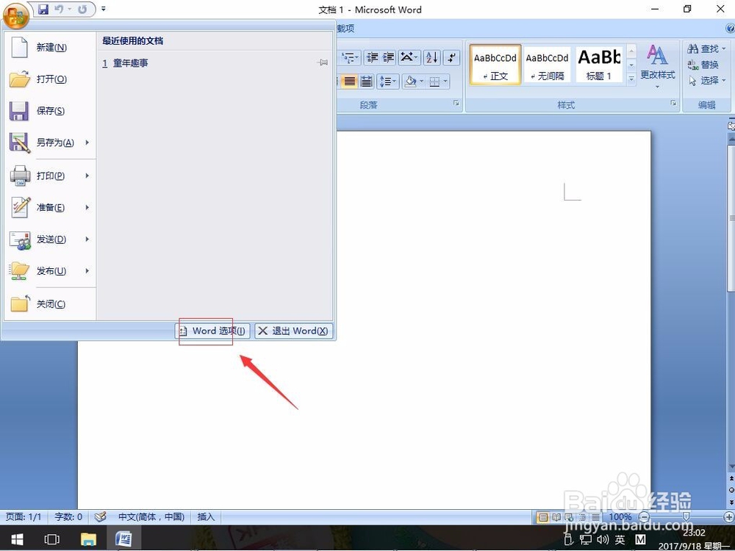Expand the 另存为 submenu arrow
The height and width of the screenshot is (551, 735).
[87, 143]
